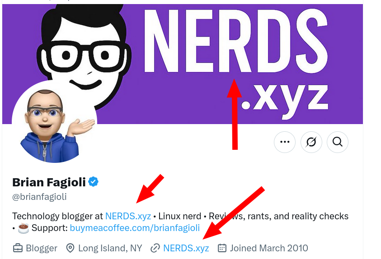Open the buymeacoffee.com/brianfagioli link

click(135, 228)
